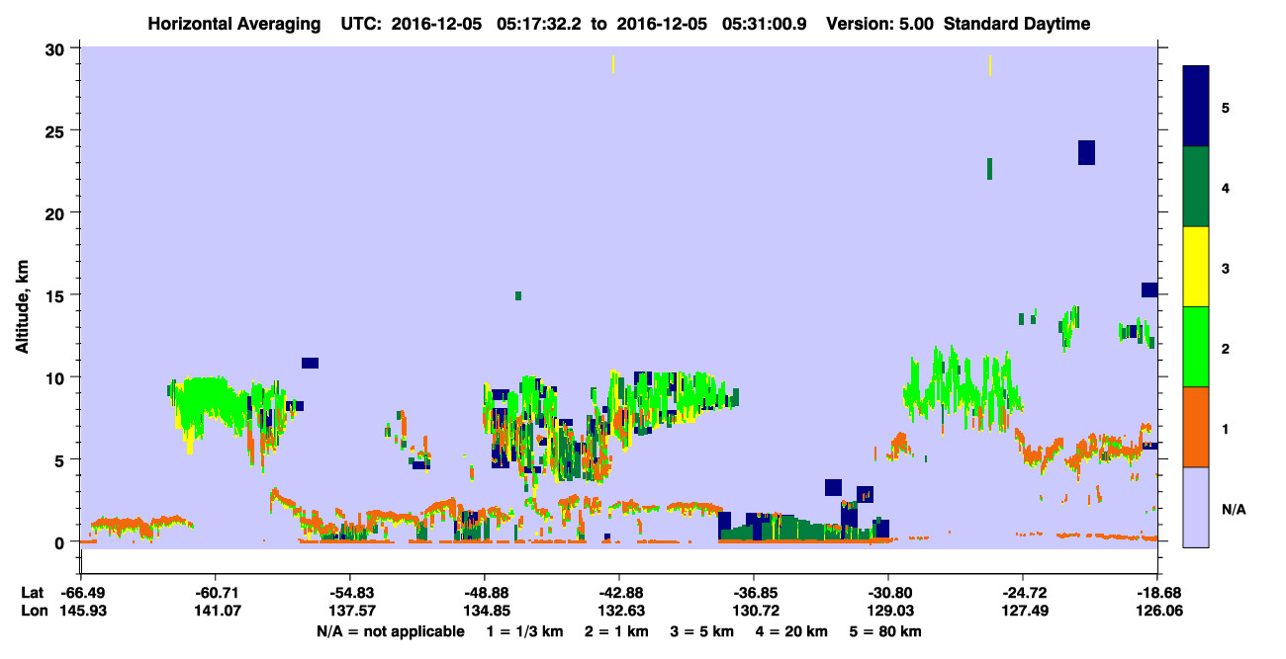Viewport: 1286px width, 659px height.
Task: Click the bright green level 2 legend swatch
Action: [x=1196, y=347]
